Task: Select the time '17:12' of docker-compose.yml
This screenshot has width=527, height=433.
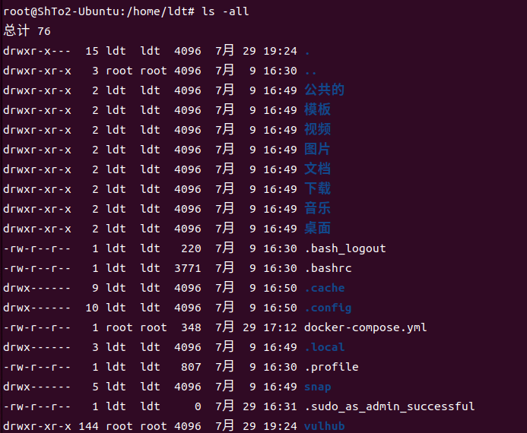Action: coord(281,327)
